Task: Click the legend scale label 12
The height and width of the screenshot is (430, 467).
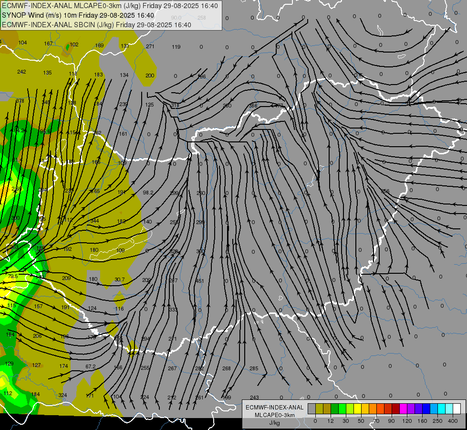Action: click(331, 421)
